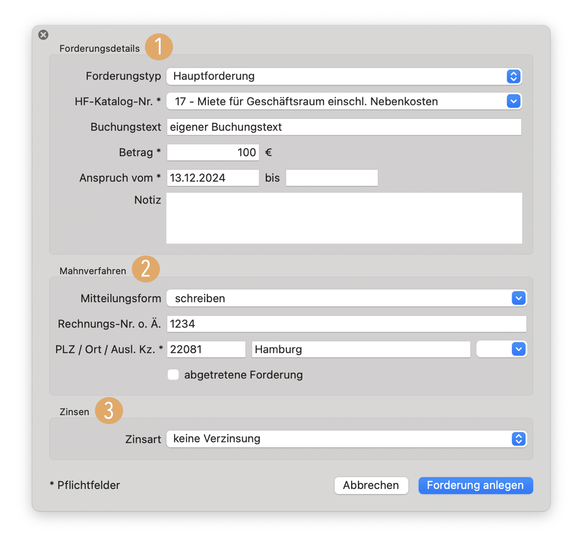The height and width of the screenshot is (545, 579).
Task: Click the Abbrechen button
Action: click(371, 486)
